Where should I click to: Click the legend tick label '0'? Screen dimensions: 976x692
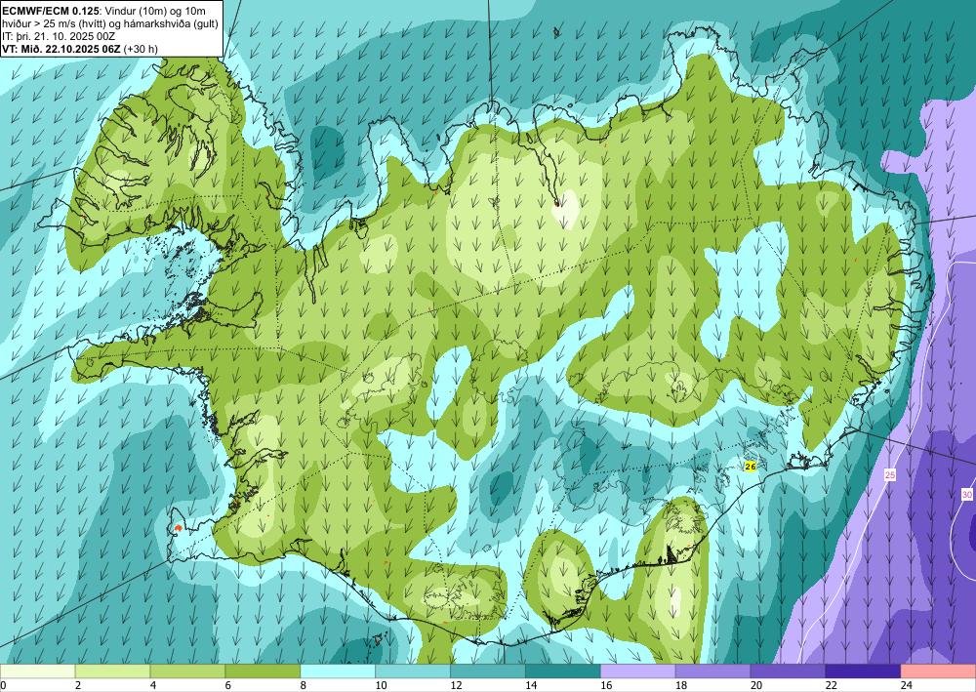4,685
